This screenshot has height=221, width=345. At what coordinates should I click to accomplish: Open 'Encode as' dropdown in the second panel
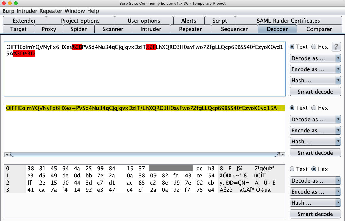[315, 131]
